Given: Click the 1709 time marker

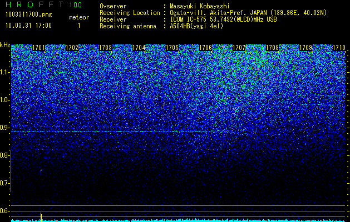Looking at the screenshot, I should (x=305, y=48).
